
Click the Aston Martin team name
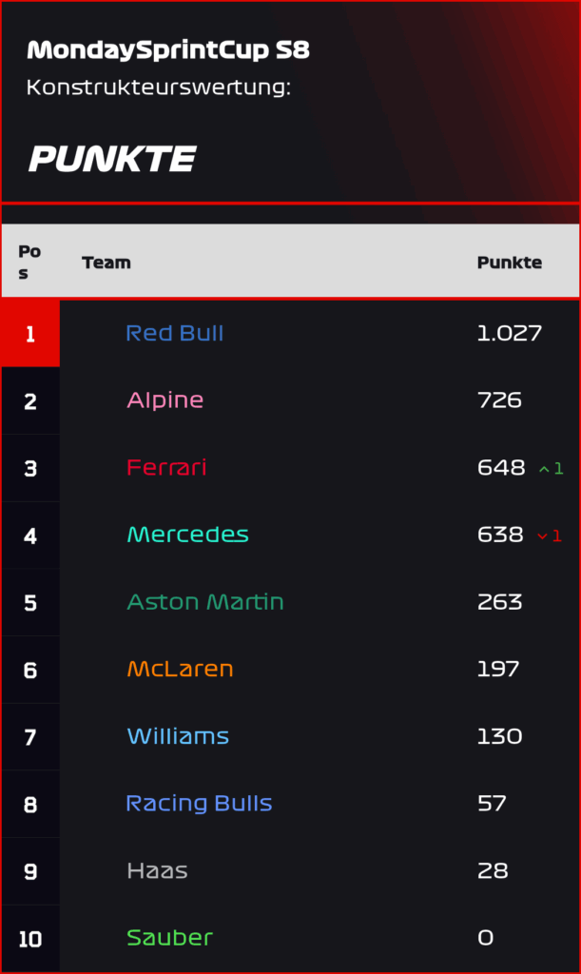click(x=205, y=602)
